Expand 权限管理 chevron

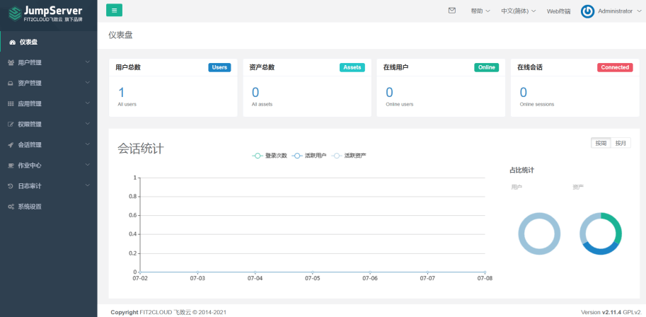pos(87,124)
